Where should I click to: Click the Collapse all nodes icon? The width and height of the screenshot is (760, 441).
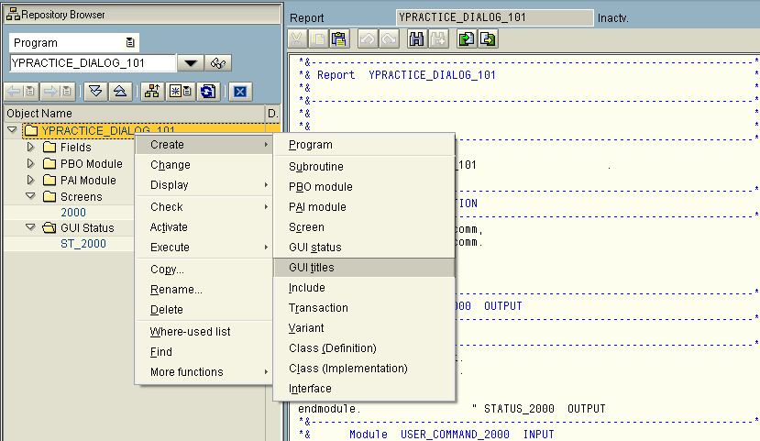119,91
